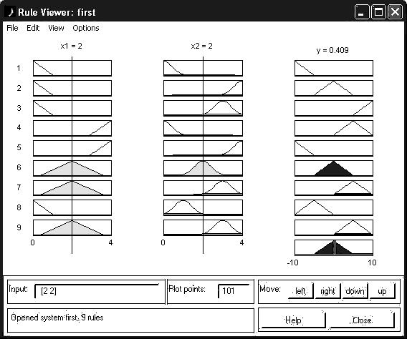The height and width of the screenshot is (339, 407).
Task: Select rule number 7
Action: coord(19,187)
